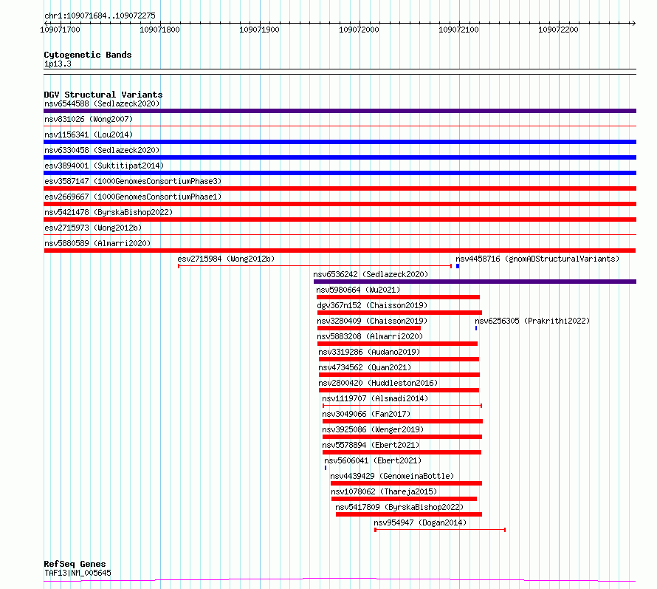The image size is (657, 589).
Task: Click esv3894001 (Suktitipat2014) label
Action: point(104,166)
